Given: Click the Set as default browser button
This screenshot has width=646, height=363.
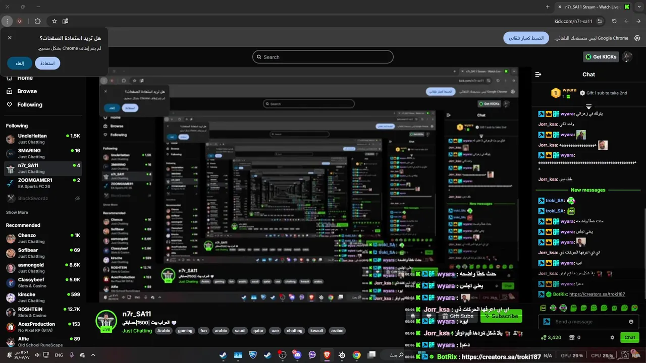Looking at the screenshot, I should tap(526, 38).
